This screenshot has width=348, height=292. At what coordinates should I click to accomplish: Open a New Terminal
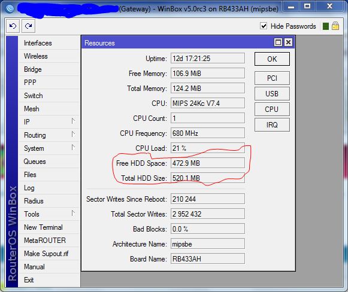[49, 227]
